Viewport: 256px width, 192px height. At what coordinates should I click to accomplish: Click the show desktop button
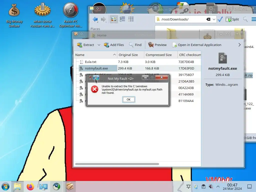click(249, 186)
